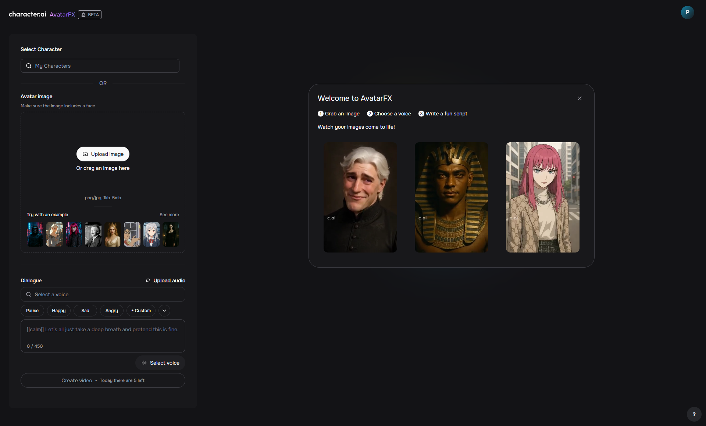Viewport: 706px width, 426px height.
Task: Click the Upload image button
Action: click(x=103, y=154)
